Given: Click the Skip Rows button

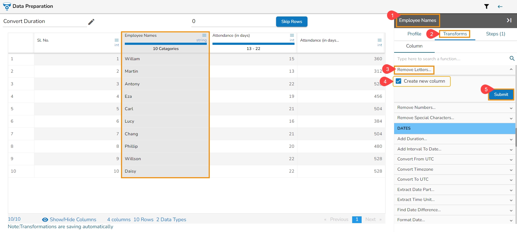Looking at the screenshot, I should (x=292, y=22).
